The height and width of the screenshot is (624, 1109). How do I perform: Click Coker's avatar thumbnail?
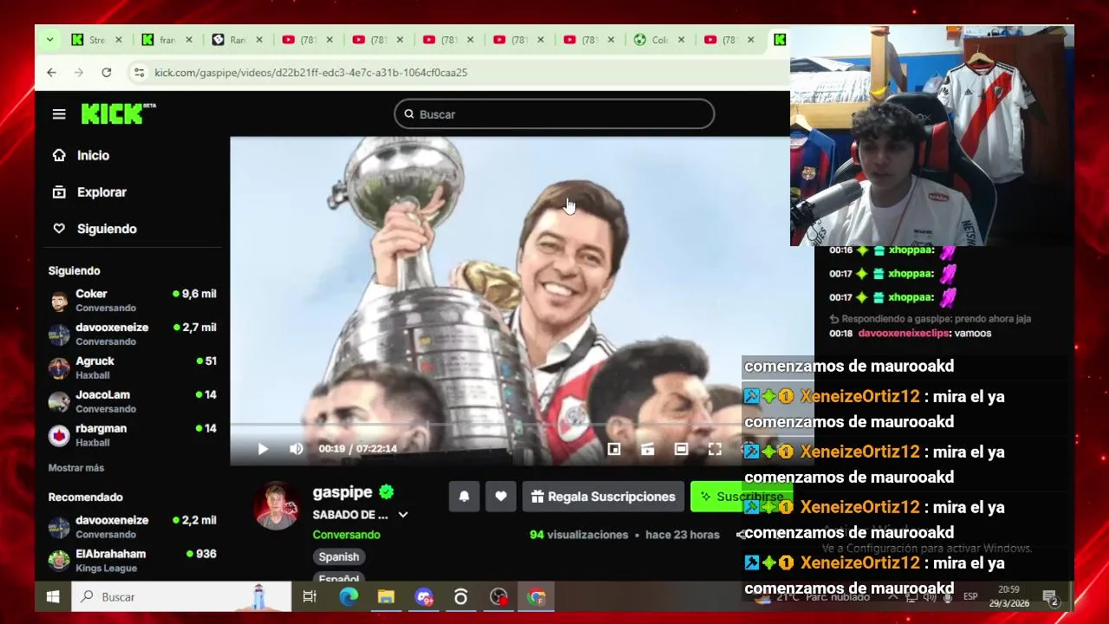pos(59,302)
